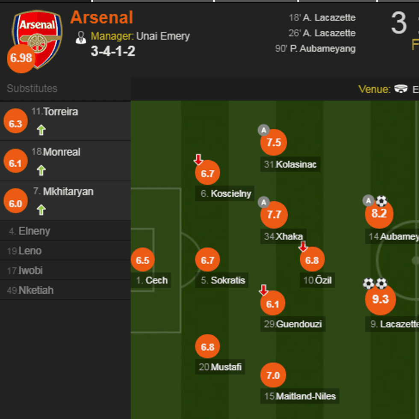
Task: Click Koscielny's red substitution arrow
Action: (198, 158)
